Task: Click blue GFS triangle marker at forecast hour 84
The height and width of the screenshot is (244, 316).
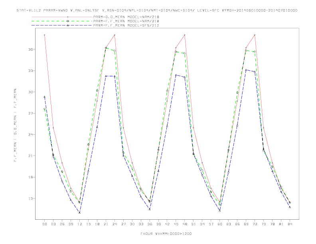Action: coord(290,207)
